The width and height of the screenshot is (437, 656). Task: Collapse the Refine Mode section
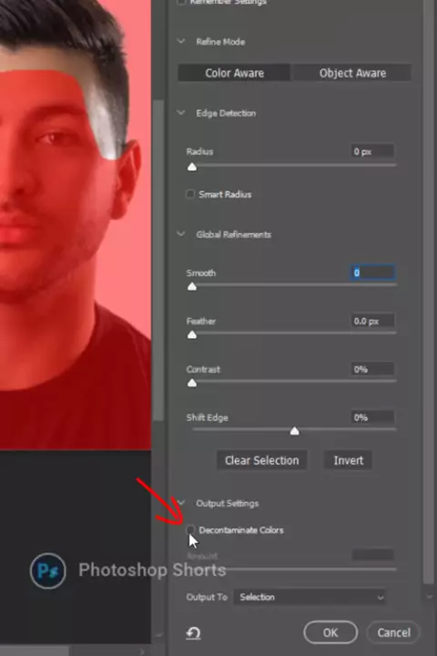point(181,41)
